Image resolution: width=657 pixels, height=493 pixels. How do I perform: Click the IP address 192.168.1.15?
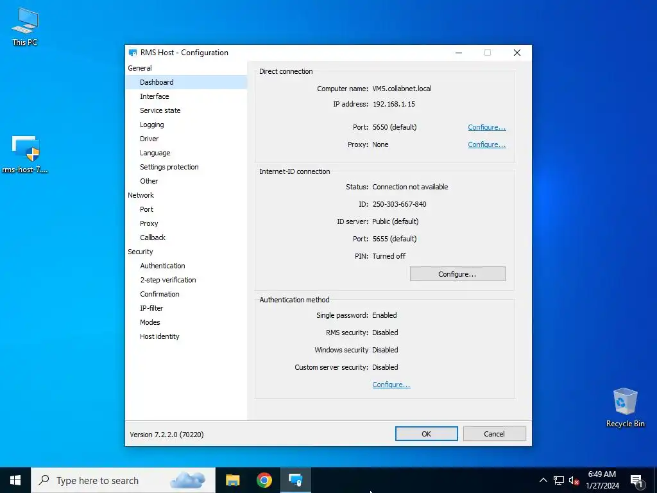click(x=394, y=105)
